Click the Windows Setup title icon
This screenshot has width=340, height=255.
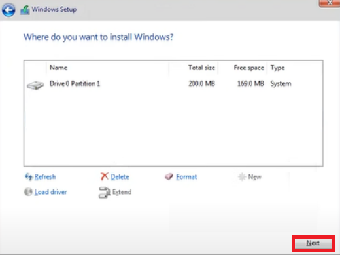[25, 10]
